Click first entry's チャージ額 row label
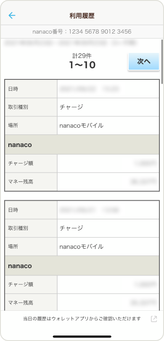Screen dimensions: 164x341 tap(21, 163)
